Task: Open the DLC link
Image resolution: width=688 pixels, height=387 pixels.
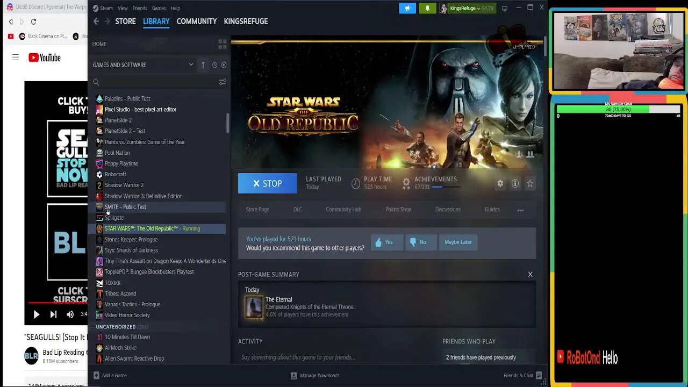Action: pos(298,210)
